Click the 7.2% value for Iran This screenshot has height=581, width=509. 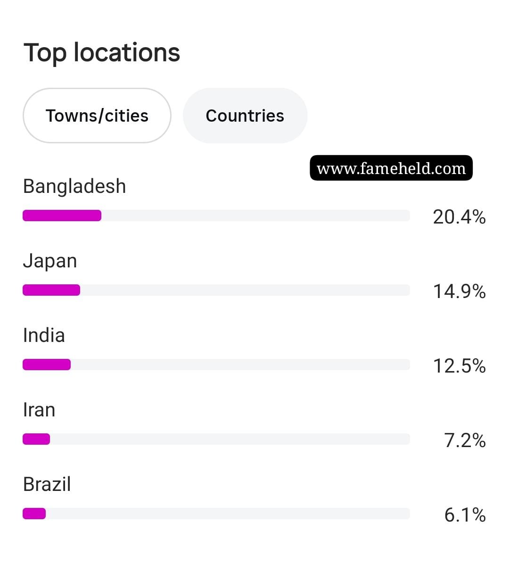[x=465, y=440]
